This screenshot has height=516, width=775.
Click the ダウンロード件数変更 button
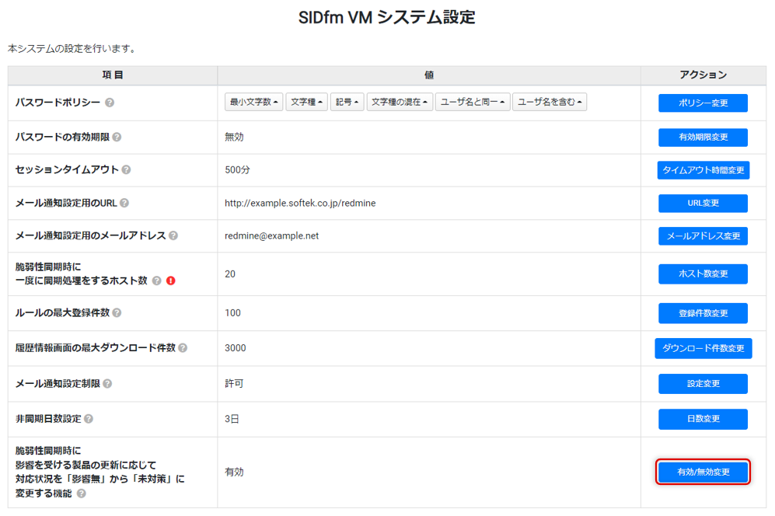(703, 348)
